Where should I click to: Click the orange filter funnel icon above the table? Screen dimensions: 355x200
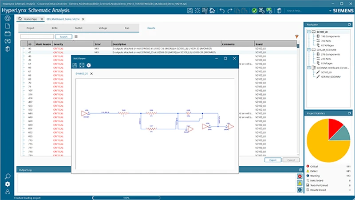[x=296, y=36]
